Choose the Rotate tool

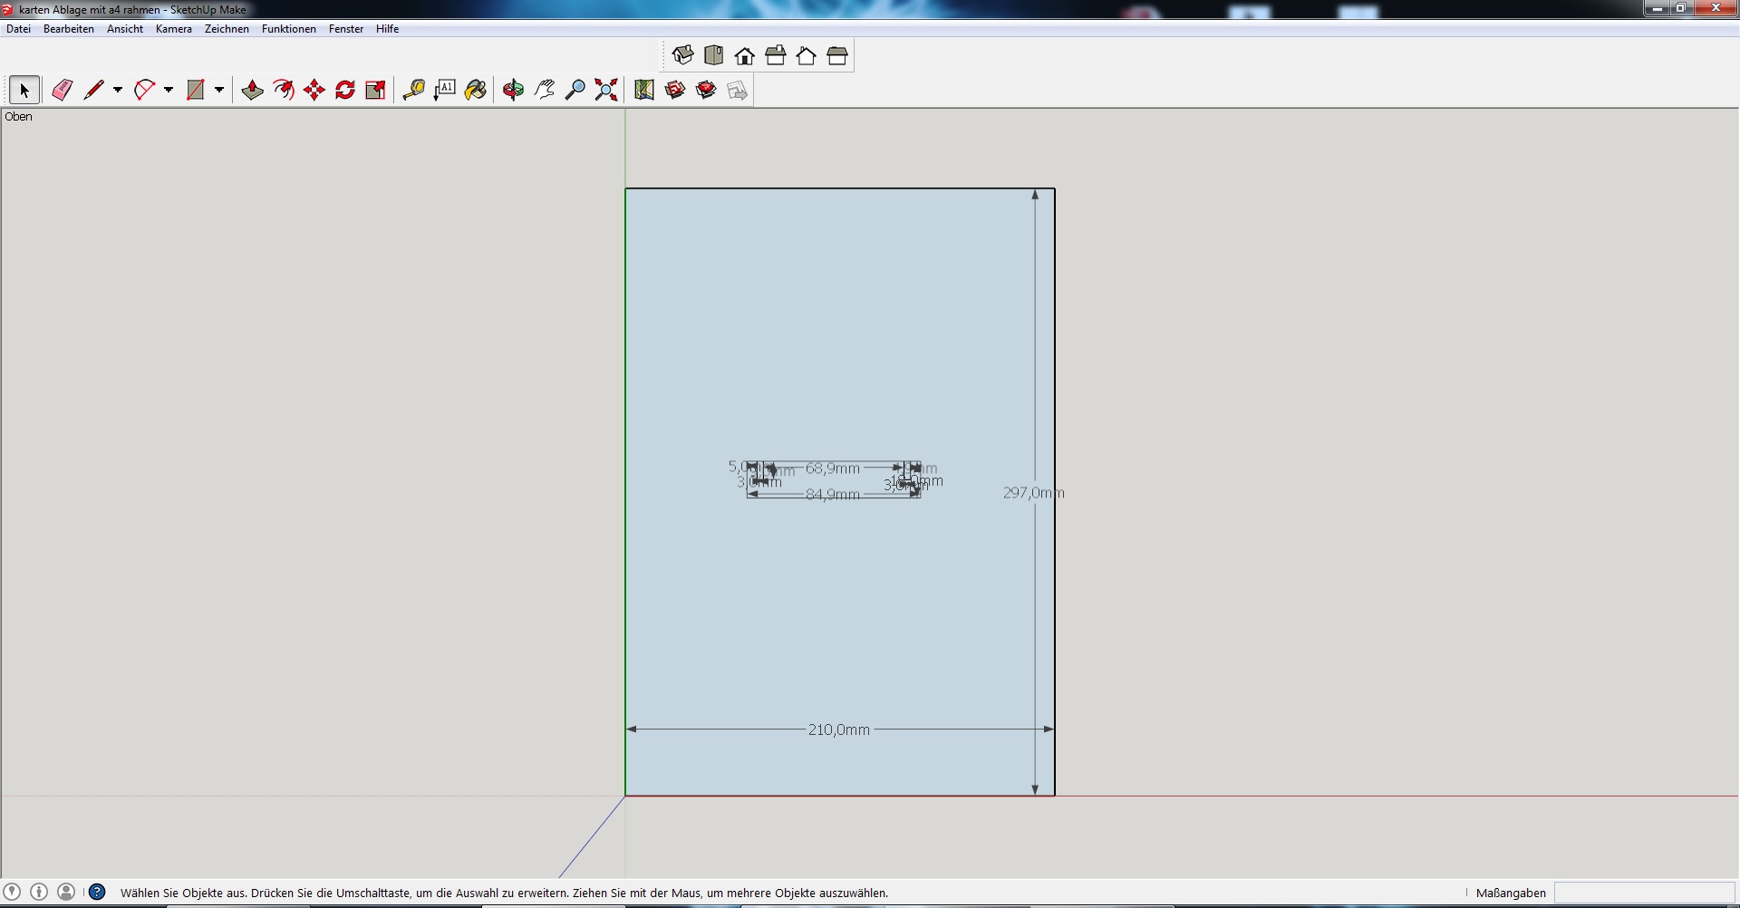click(x=345, y=90)
